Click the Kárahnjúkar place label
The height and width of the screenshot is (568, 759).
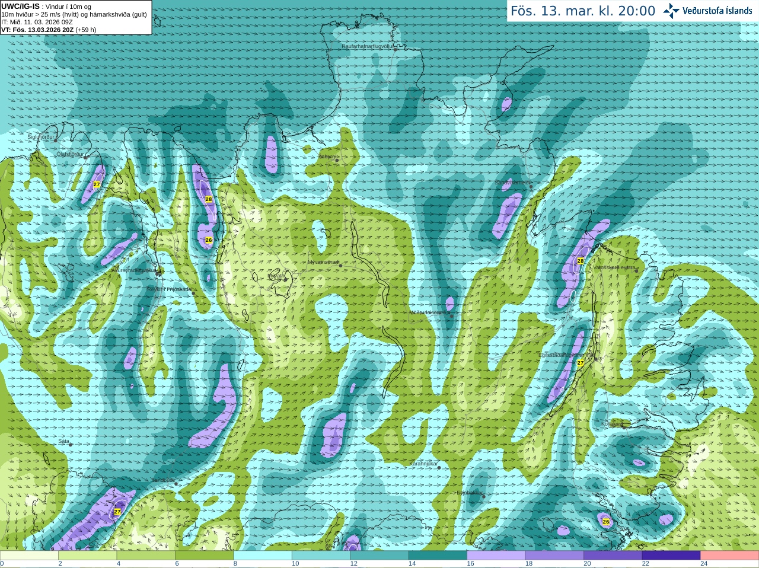click(423, 464)
